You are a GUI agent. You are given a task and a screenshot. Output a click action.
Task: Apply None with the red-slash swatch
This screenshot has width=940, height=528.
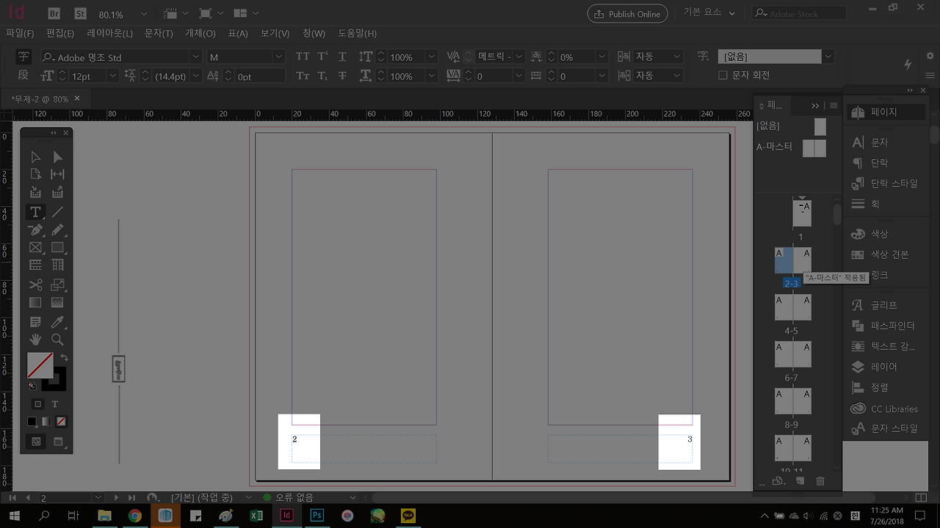pos(61,422)
